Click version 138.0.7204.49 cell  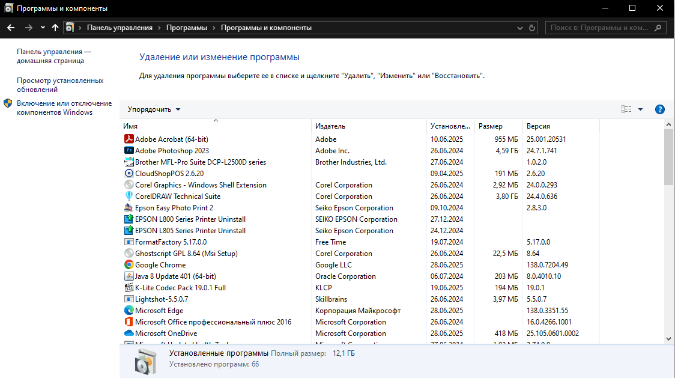coord(547,264)
